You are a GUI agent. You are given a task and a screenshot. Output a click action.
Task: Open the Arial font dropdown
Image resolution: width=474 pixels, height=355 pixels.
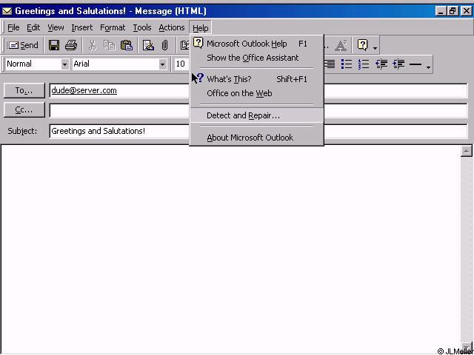tap(162, 64)
